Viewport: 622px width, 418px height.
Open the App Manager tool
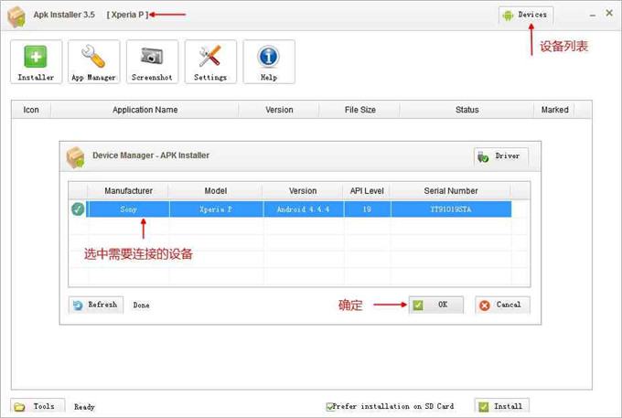click(94, 61)
